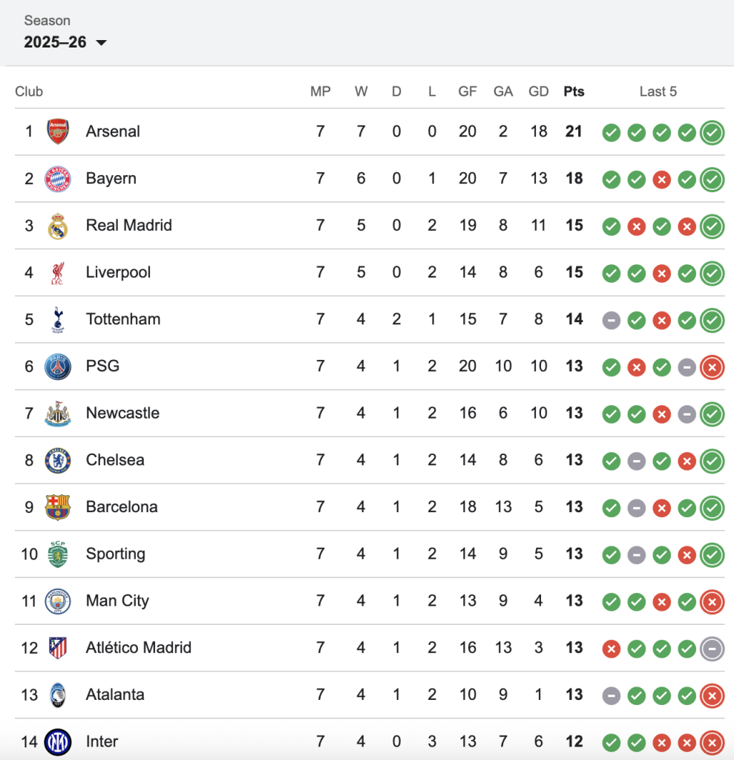Screen dimensions: 734x760
Task: Select Bayern's red loss result marker
Action: 661,179
